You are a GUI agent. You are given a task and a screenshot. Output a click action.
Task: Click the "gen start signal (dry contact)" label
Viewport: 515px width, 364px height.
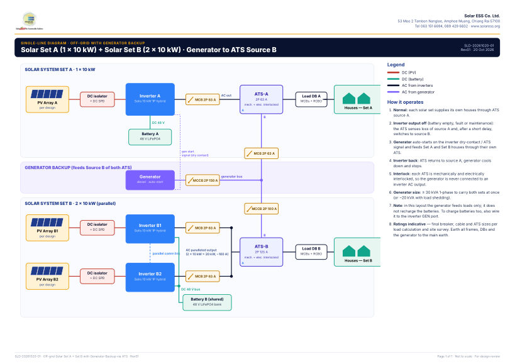(x=195, y=153)
